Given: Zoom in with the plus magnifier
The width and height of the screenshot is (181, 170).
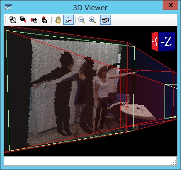Looking at the screenshot, I should tap(92, 20).
